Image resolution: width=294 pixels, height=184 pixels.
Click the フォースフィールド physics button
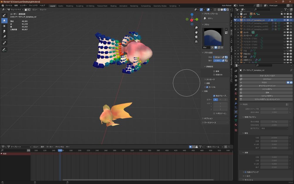click(267, 76)
